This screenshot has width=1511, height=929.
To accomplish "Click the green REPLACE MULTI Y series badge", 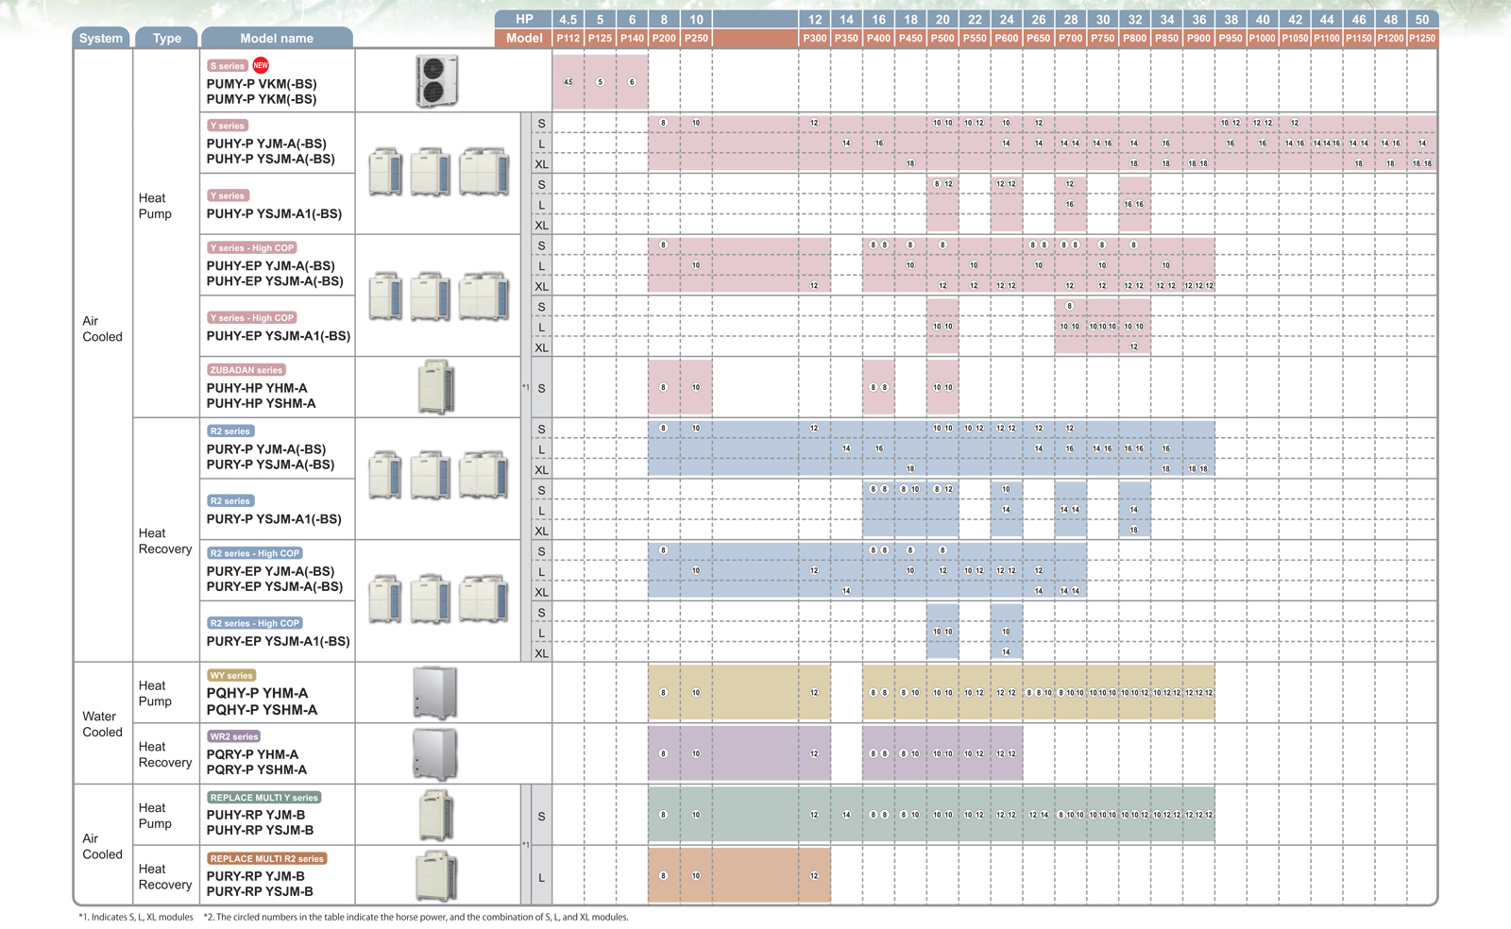I will pyautogui.click(x=264, y=798).
